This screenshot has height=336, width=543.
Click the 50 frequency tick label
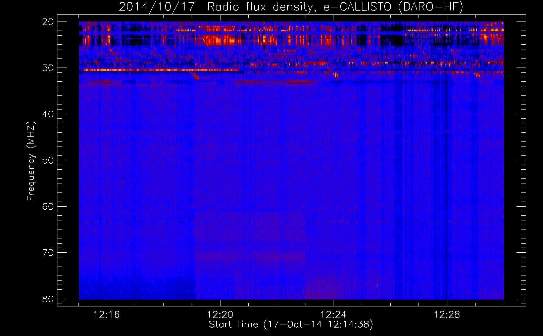pyautogui.click(x=48, y=160)
